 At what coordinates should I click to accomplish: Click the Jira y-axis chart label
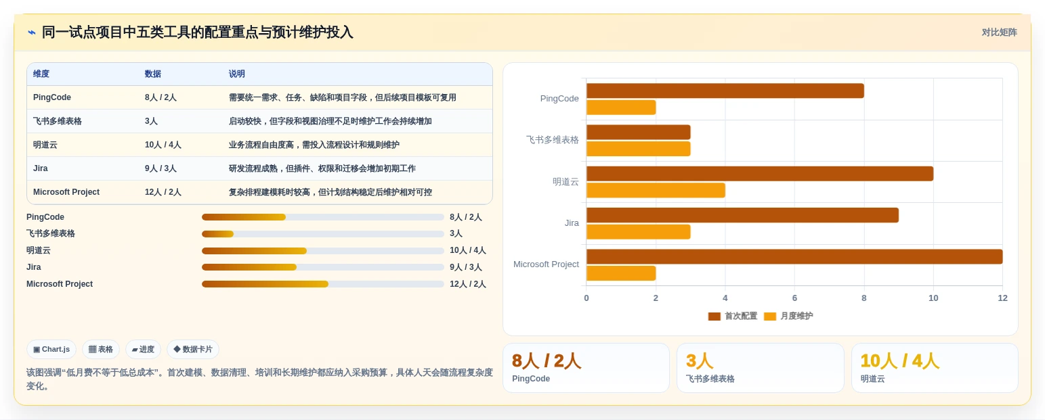tap(572, 223)
